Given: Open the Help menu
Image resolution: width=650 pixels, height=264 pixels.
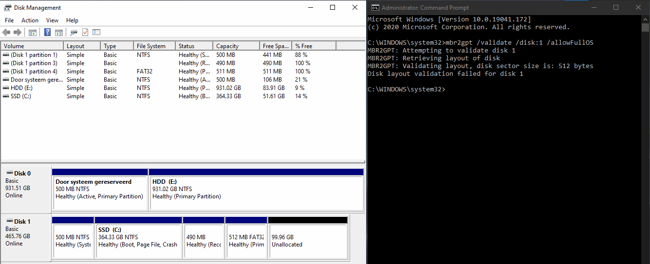Looking at the screenshot, I should click(72, 20).
